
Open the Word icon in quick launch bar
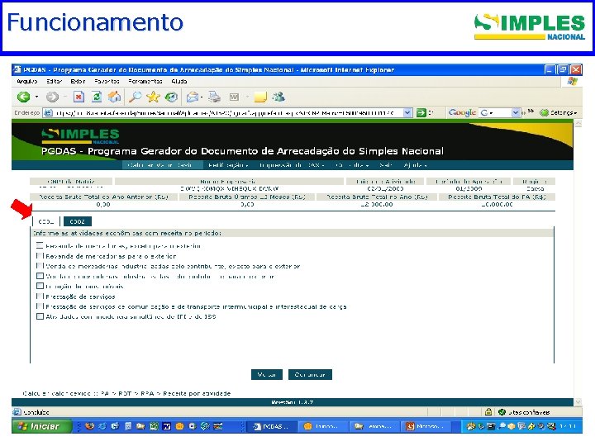(167, 426)
